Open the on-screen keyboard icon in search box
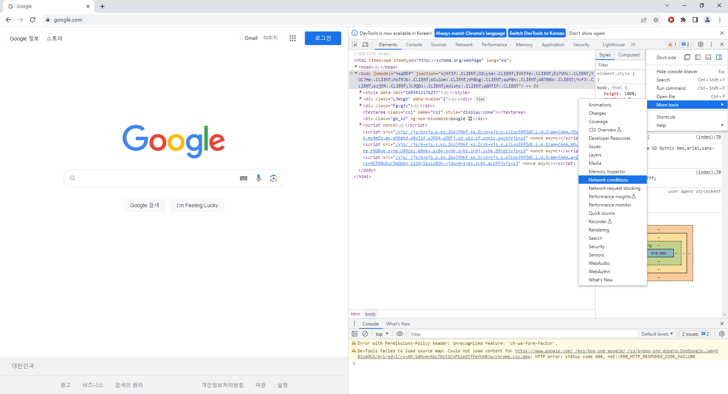The width and height of the screenshot is (728, 394). coord(244,178)
